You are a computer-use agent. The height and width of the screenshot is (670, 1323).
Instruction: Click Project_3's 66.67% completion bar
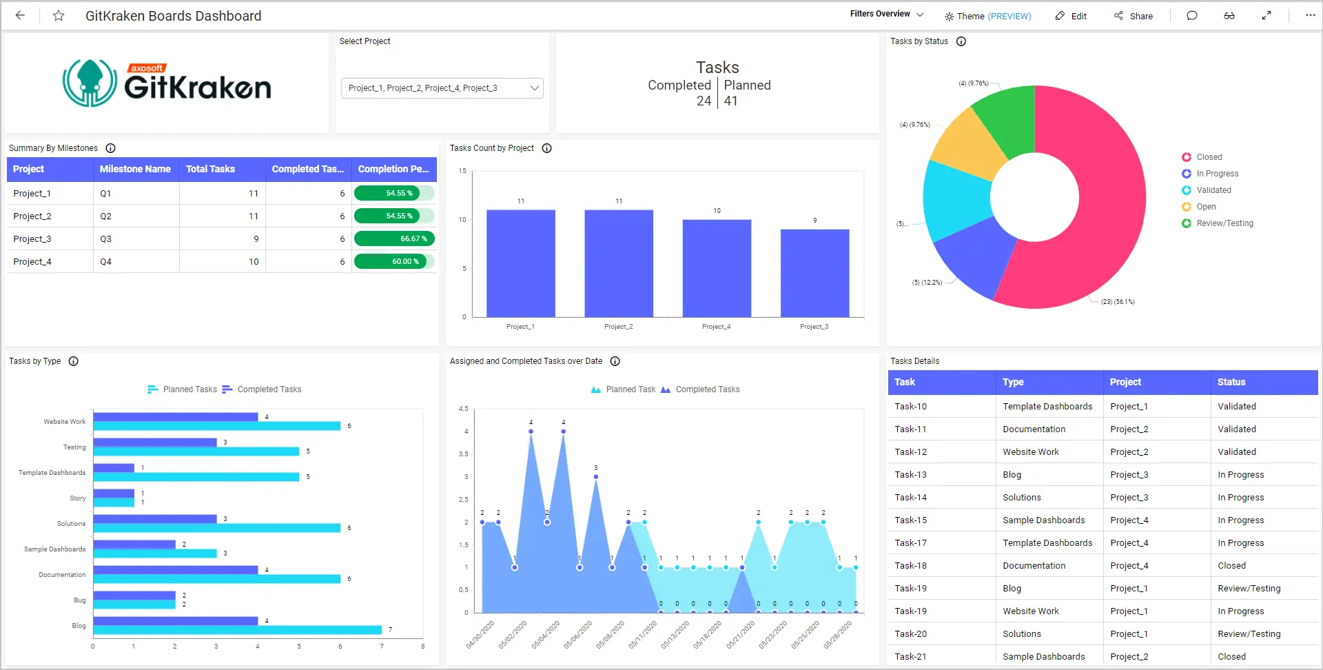pyautogui.click(x=394, y=238)
